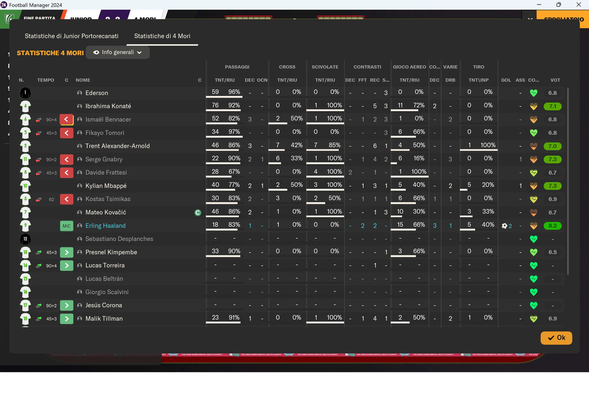Click the condition heart icon for Ederson
The image size is (589, 406).
point(533,93)
